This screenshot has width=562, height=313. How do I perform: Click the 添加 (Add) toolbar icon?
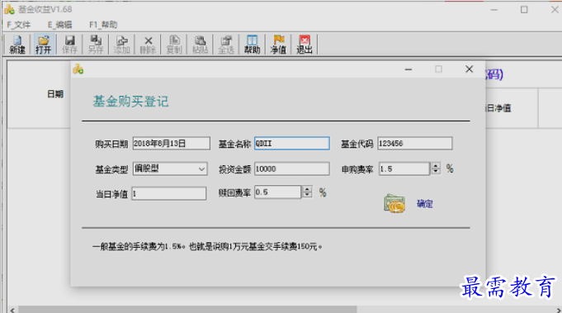122,45
